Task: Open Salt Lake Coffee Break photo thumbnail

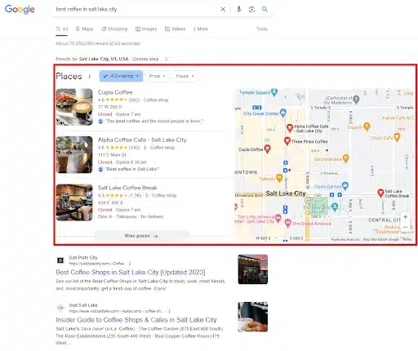Action: coord(74,202)
